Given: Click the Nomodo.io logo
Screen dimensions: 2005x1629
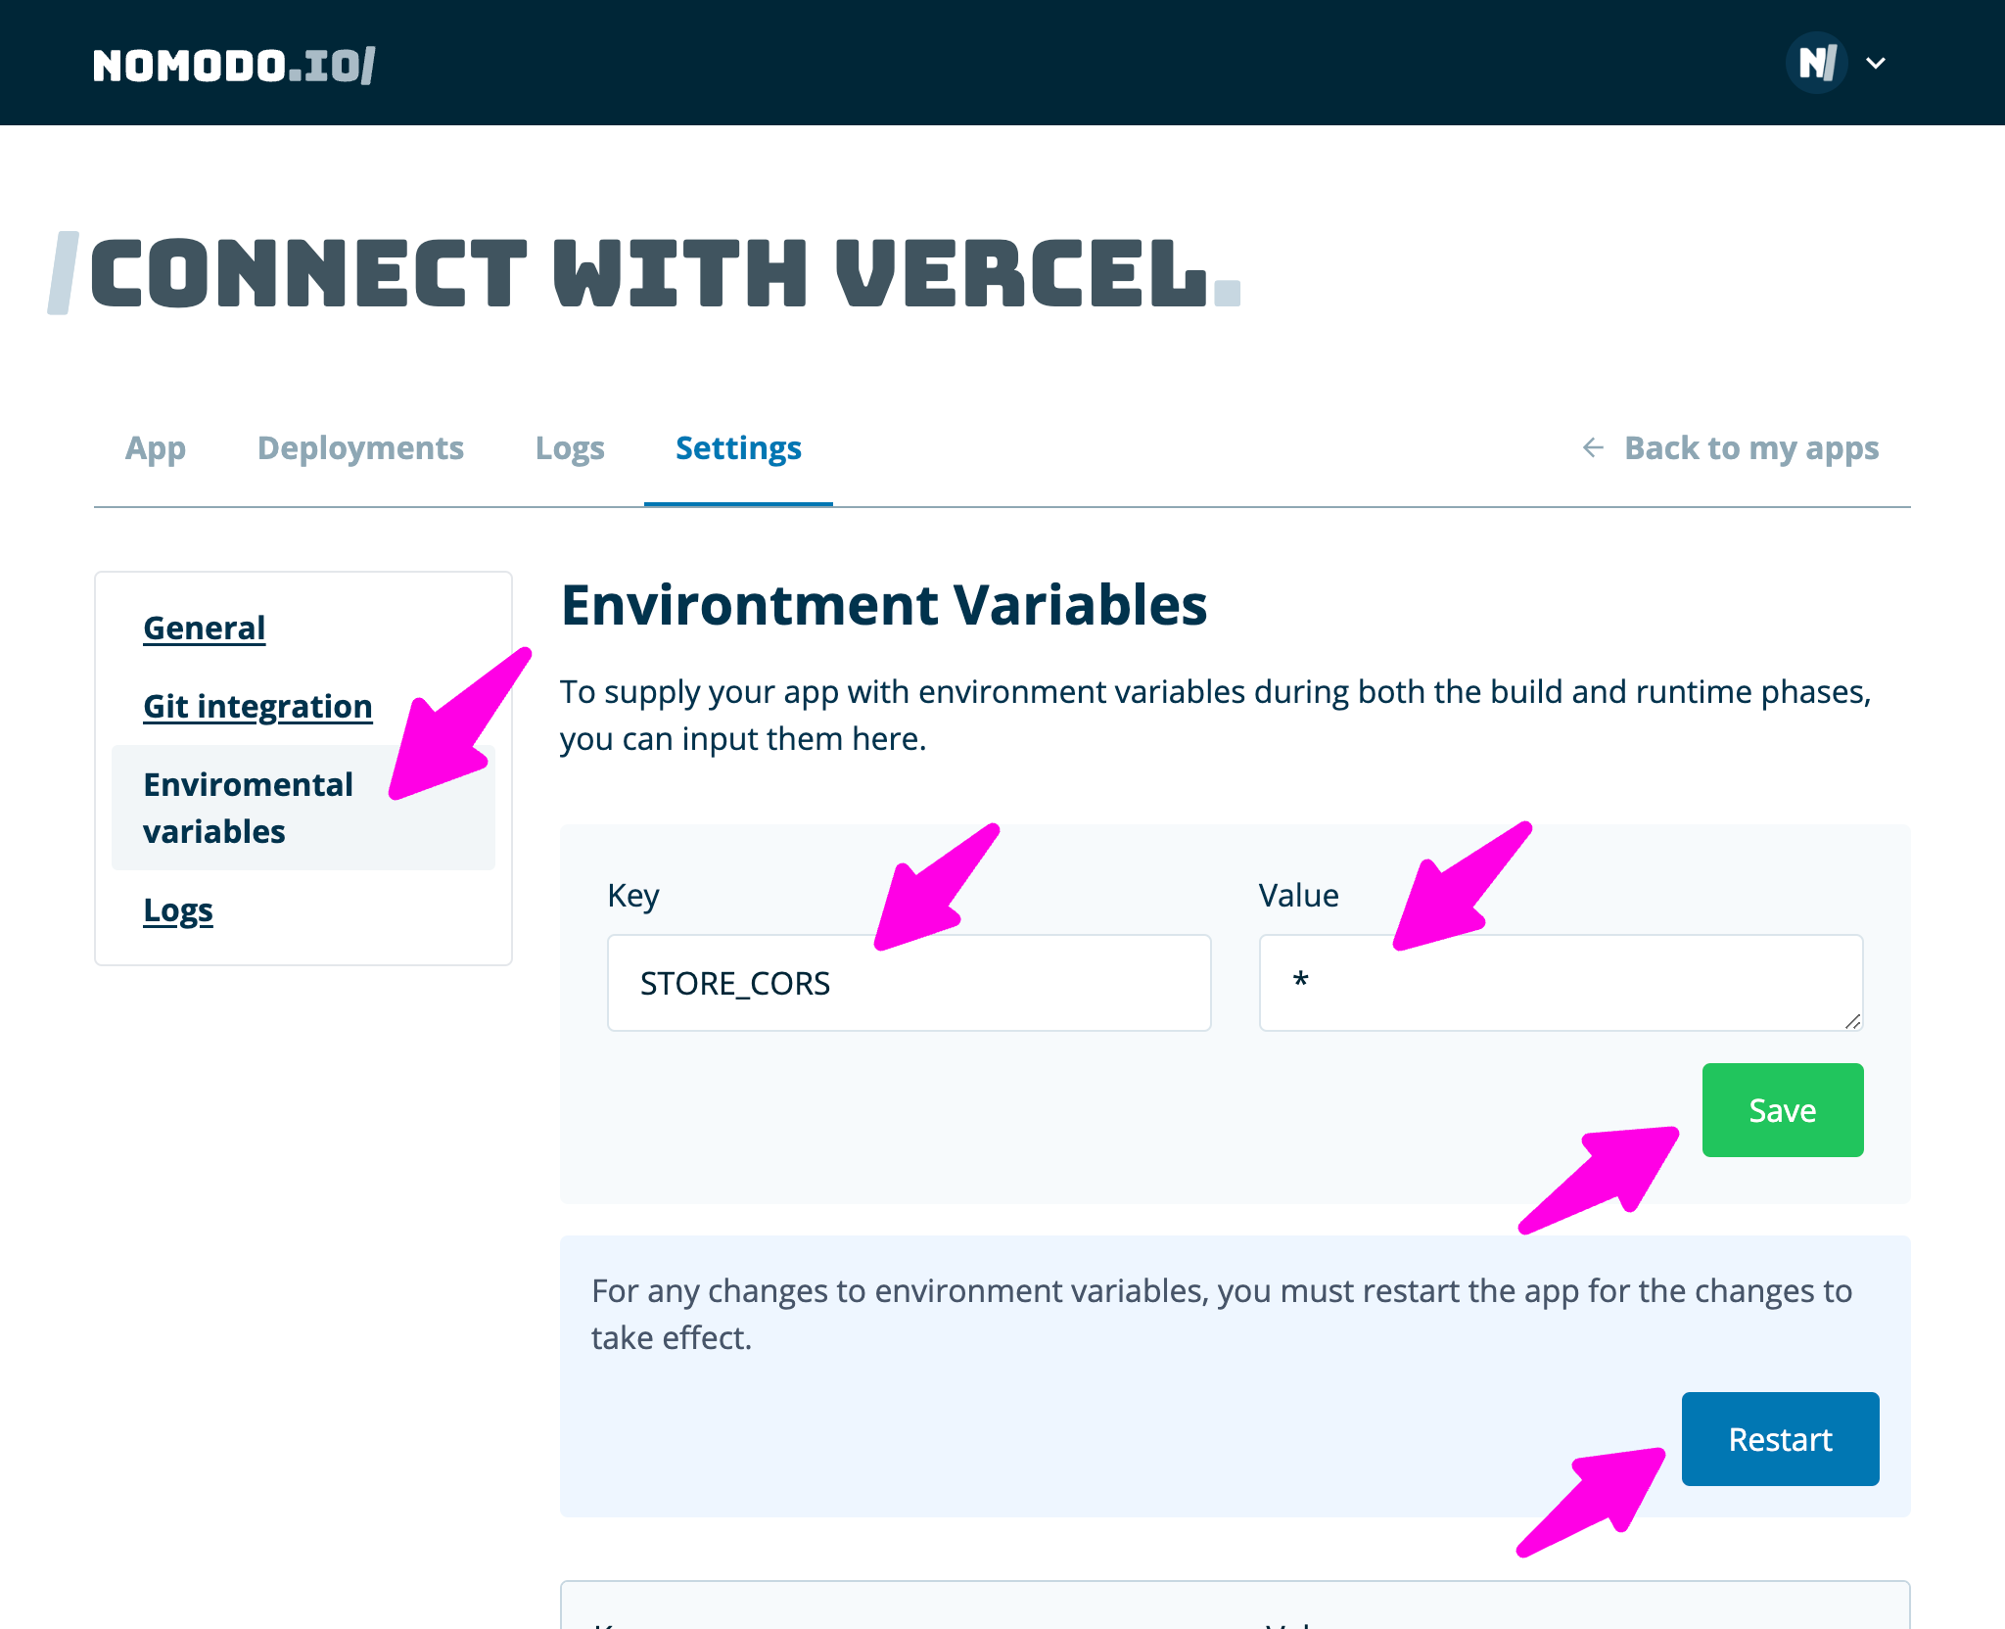Looking at the screenshot, I should tap(233, 65).
